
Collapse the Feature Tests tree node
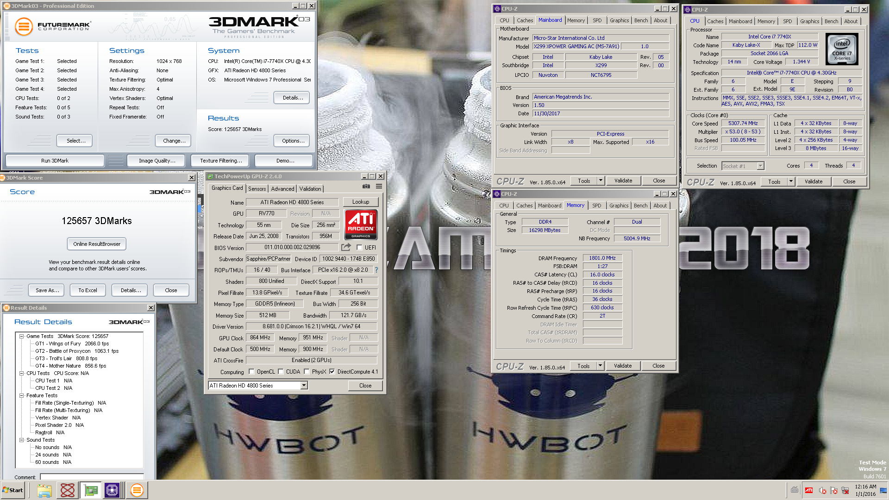click(x=21, y=396)
